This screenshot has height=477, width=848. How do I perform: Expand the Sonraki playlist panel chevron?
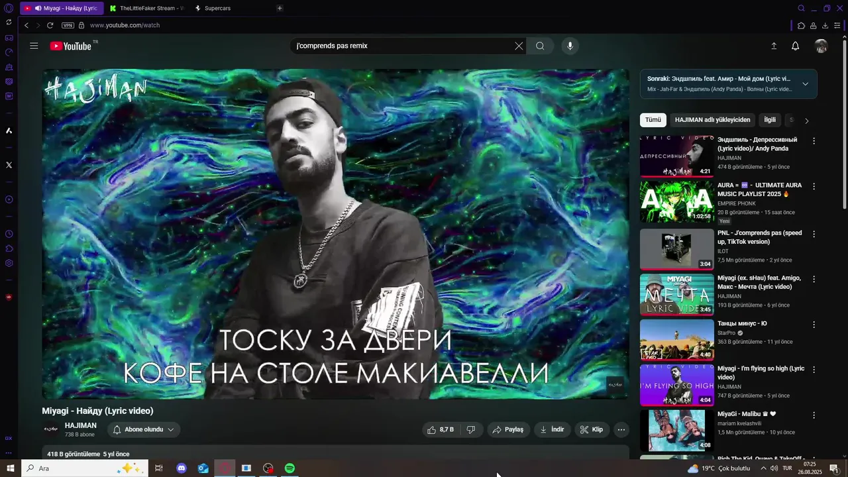pyautogui.click(x=805, y=83)
